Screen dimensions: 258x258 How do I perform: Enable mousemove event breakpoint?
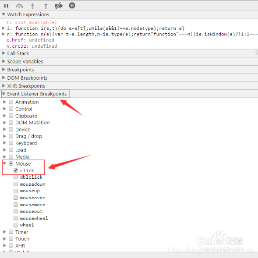(16, 205)
